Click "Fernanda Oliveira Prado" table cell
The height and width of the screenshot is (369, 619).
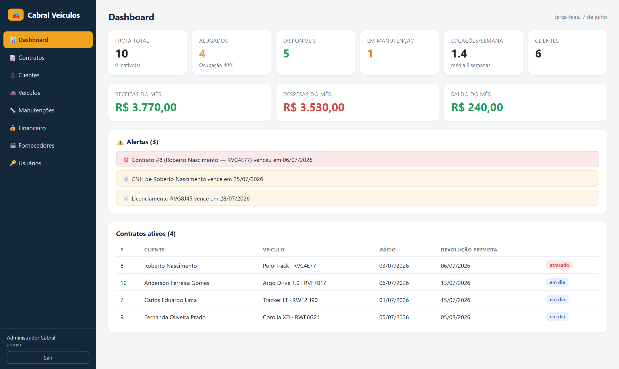coord(175,317)
